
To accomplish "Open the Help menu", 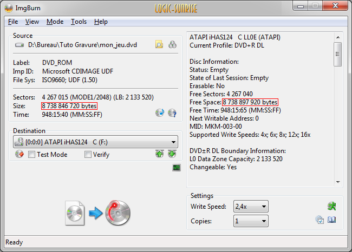I will point(101,22).
